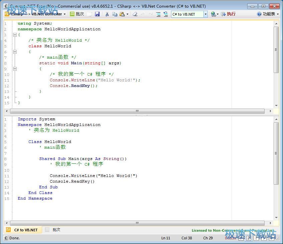Open the CSharp <-> VB.Net Converter menu
This screenshot has height=244, width=283.
coord(36,14)
